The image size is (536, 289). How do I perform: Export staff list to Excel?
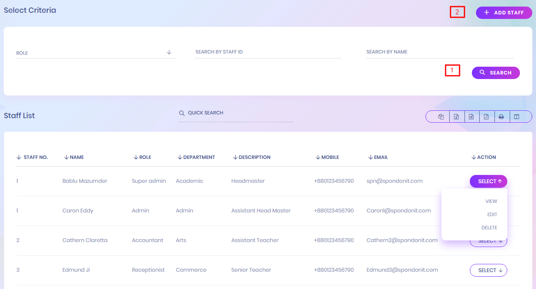pyautogui.click(x=456, y=117)
